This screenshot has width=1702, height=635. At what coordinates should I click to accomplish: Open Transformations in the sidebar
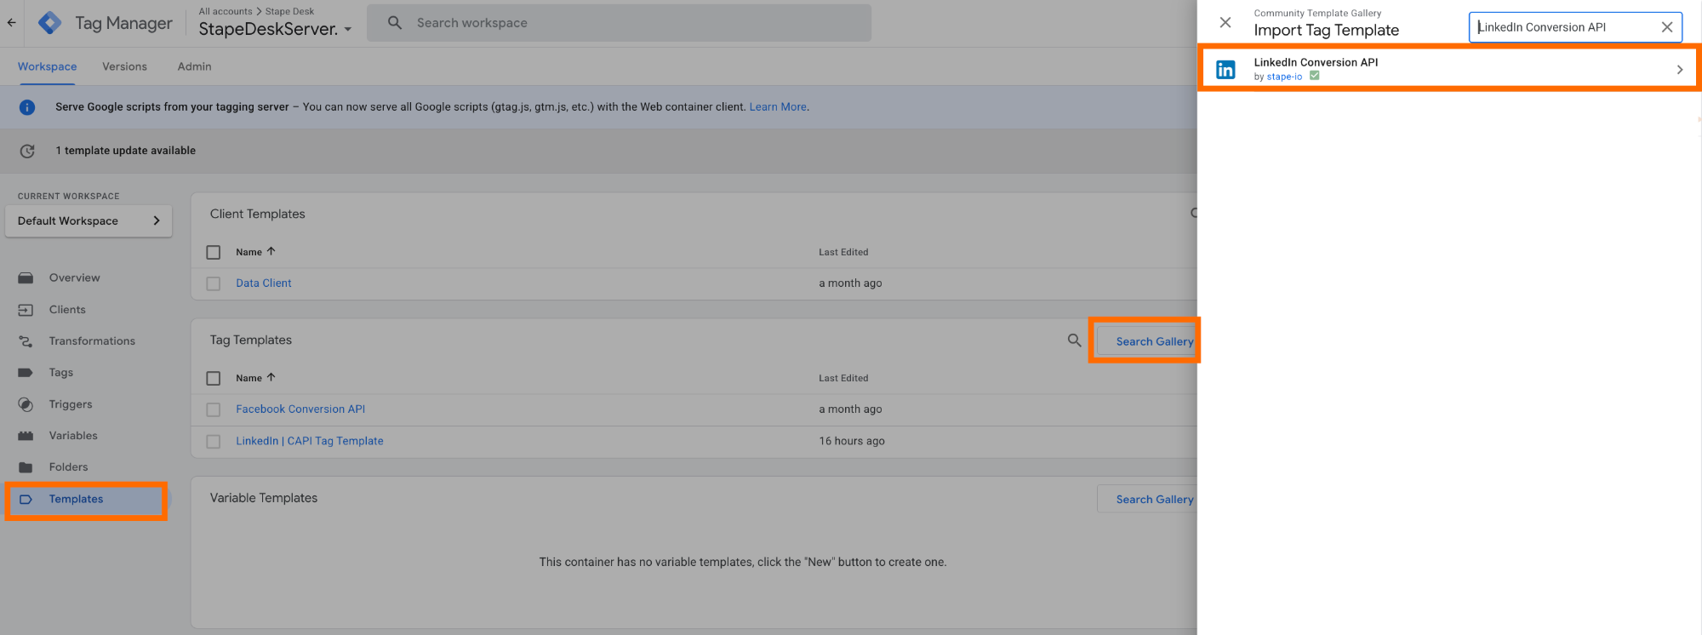(92, 341)
